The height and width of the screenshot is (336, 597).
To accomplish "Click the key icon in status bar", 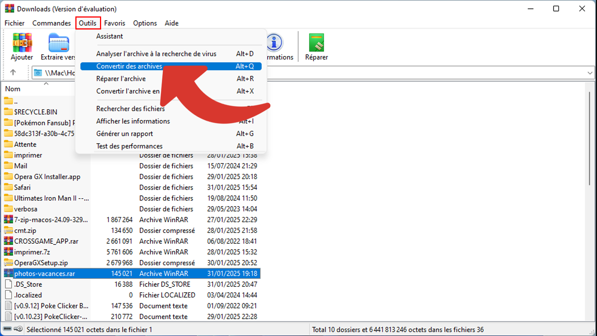I will pos(18,329).
